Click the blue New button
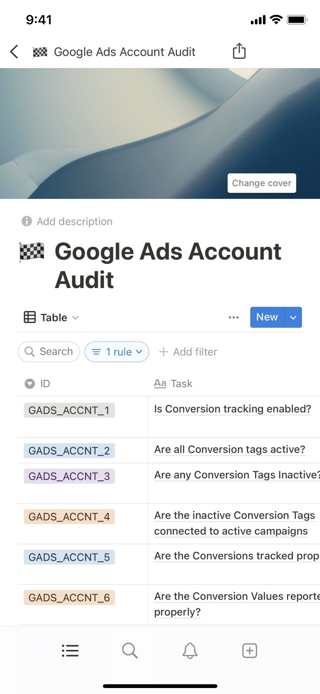This screenshot has width=320, height=694. (267, 317)
